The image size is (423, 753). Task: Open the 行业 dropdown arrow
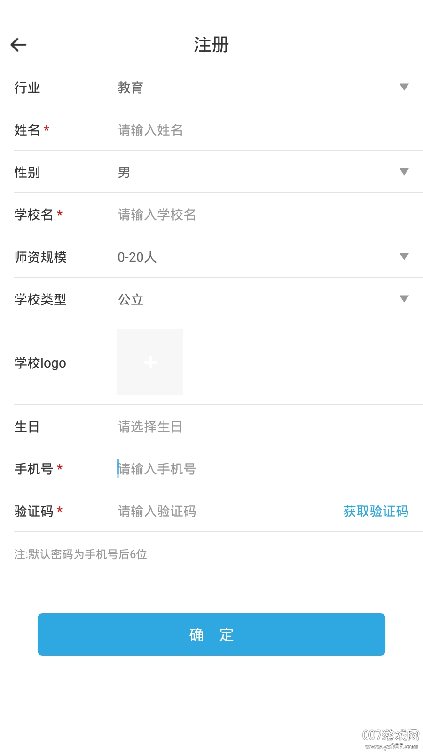[404, 87]
